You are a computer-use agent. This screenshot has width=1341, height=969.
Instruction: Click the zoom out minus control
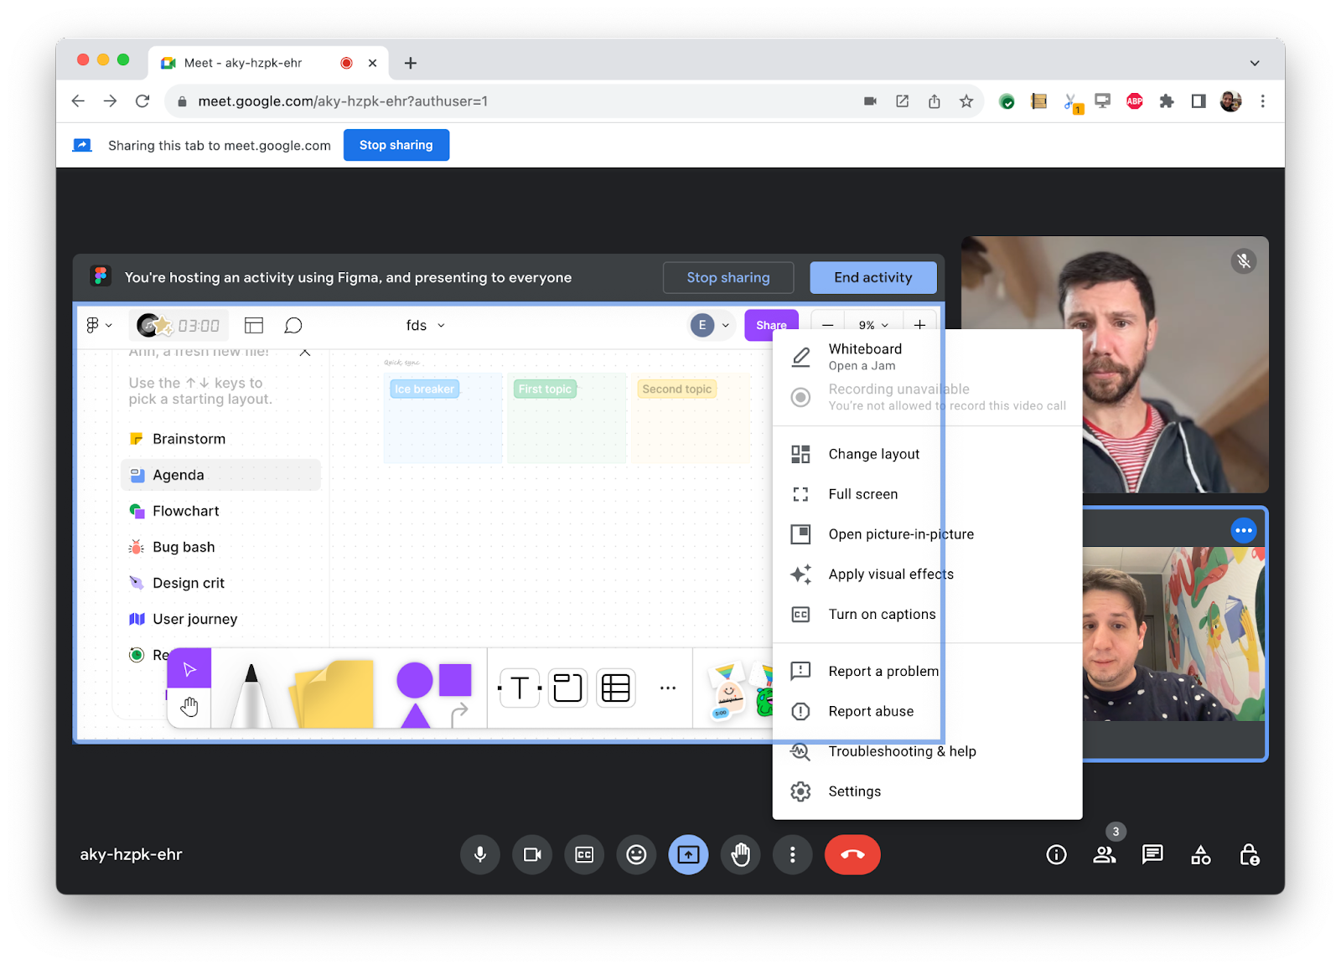pyautogui.click(x=827, y=325)
